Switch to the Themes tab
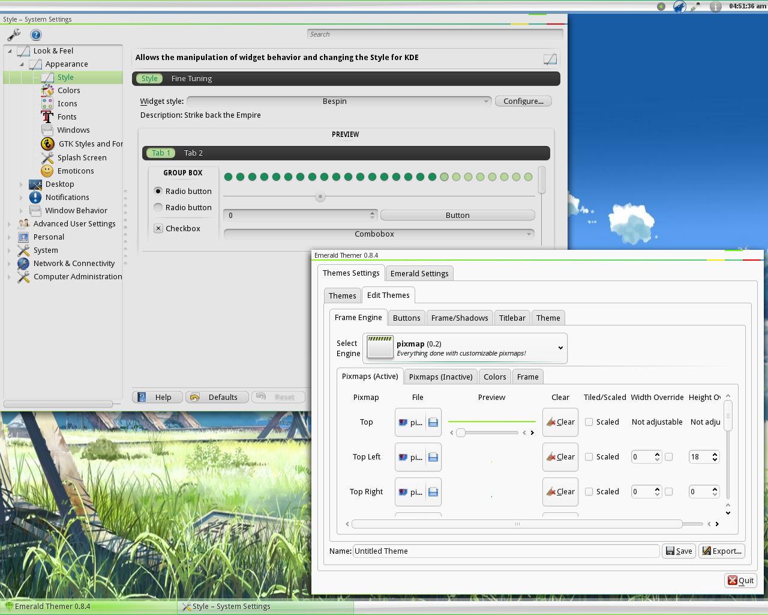The height and width of the screenshot is (615, 768). click(x=342, y=295)
